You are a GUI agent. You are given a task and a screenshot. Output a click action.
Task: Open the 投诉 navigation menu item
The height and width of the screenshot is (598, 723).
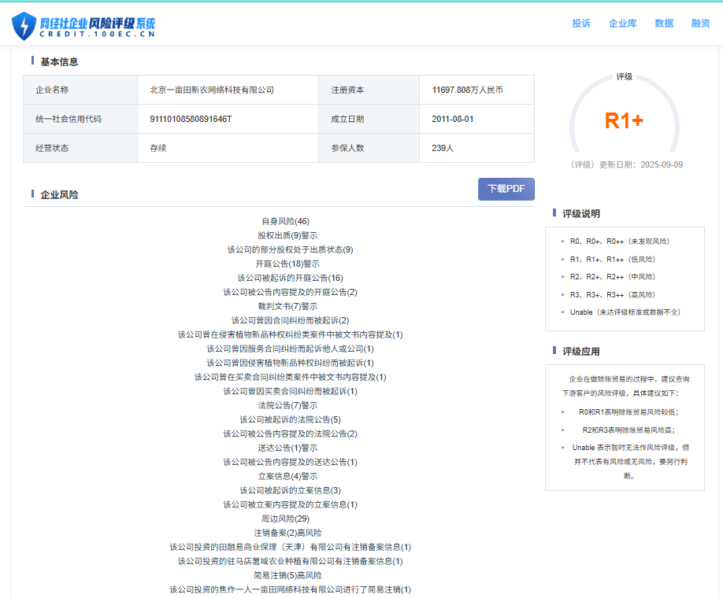[x=581, y=24]
